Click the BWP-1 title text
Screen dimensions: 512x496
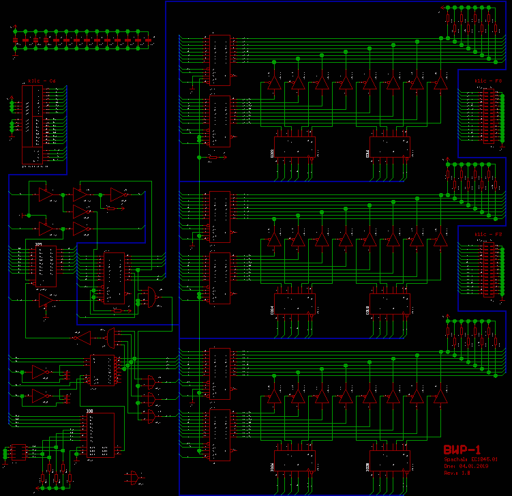pyautogui.click(x=462, y=450)
